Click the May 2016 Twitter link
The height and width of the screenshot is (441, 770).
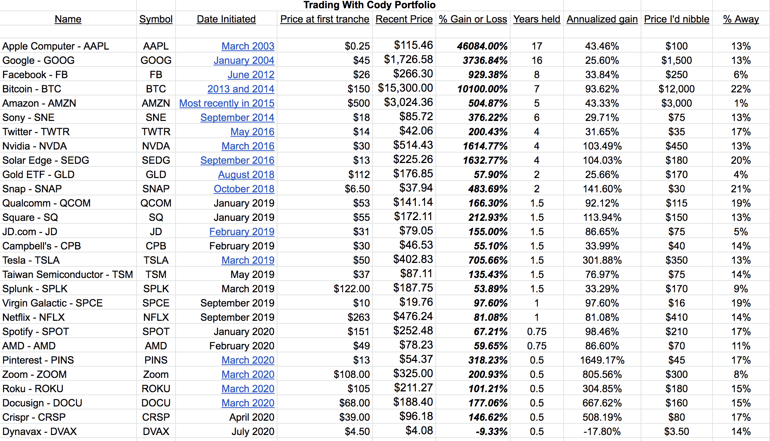click(252, 132)
